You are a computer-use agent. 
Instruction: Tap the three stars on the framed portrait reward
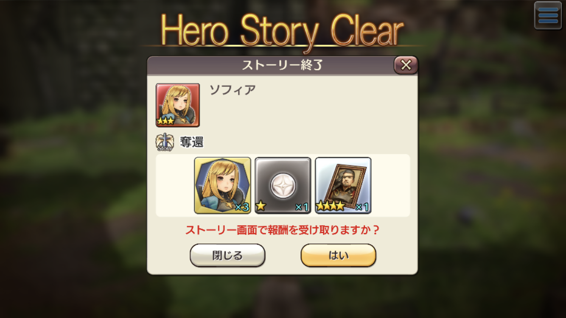coord(331,207)
